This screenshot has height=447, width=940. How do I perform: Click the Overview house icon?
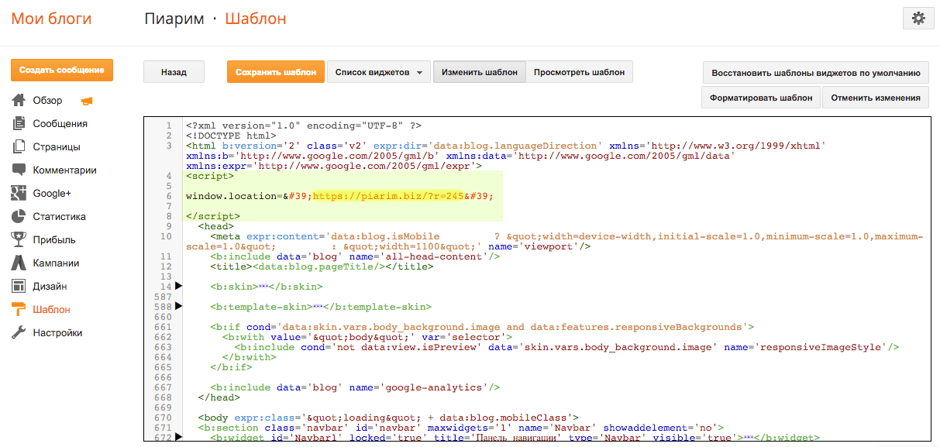(x=19, y=101)
